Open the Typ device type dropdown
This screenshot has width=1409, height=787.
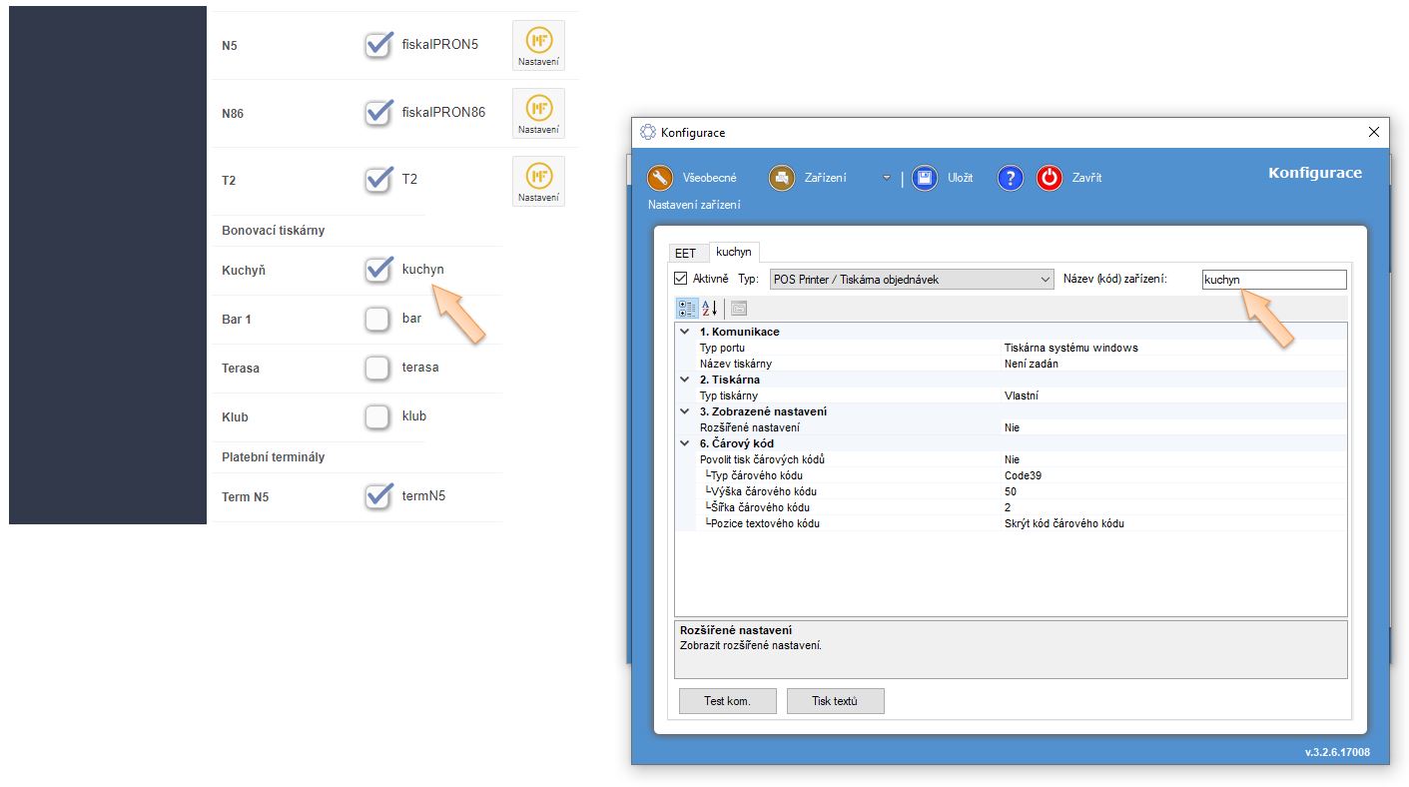point(1045,280)
